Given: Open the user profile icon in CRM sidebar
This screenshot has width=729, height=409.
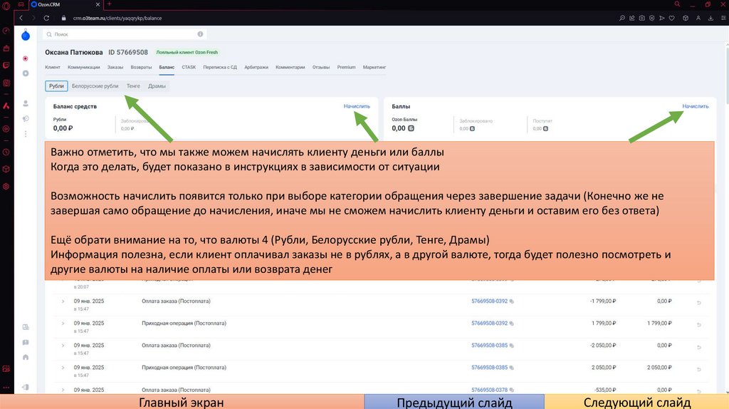Looking at the screenshot, I should tap(26, 103).
